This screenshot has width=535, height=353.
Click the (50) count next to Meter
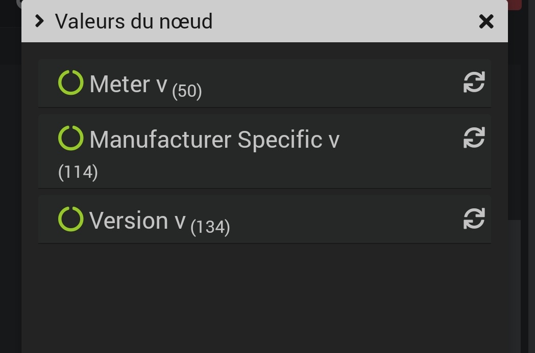coord(187,91)
